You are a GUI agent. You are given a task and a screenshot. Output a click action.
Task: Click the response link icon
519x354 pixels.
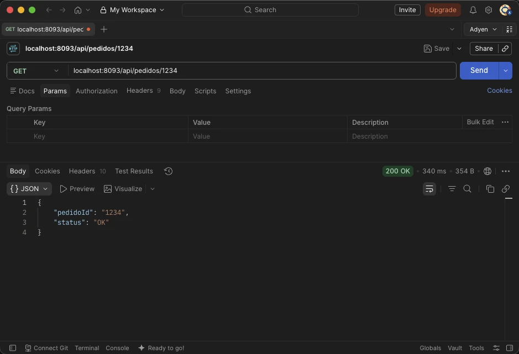tap(505, 189)
